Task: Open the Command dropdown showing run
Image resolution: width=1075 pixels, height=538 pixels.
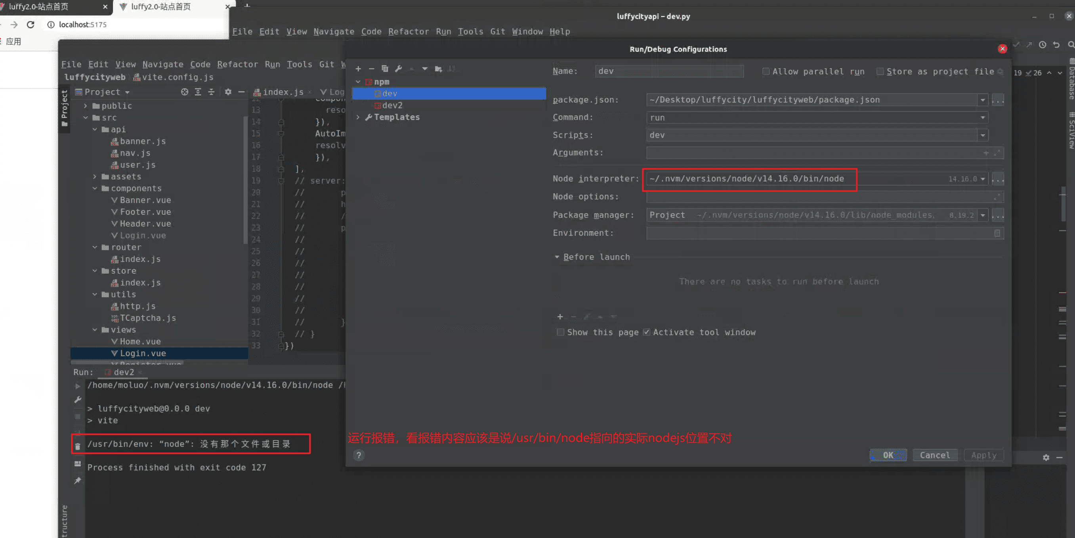Action: [x=983, y=118]
